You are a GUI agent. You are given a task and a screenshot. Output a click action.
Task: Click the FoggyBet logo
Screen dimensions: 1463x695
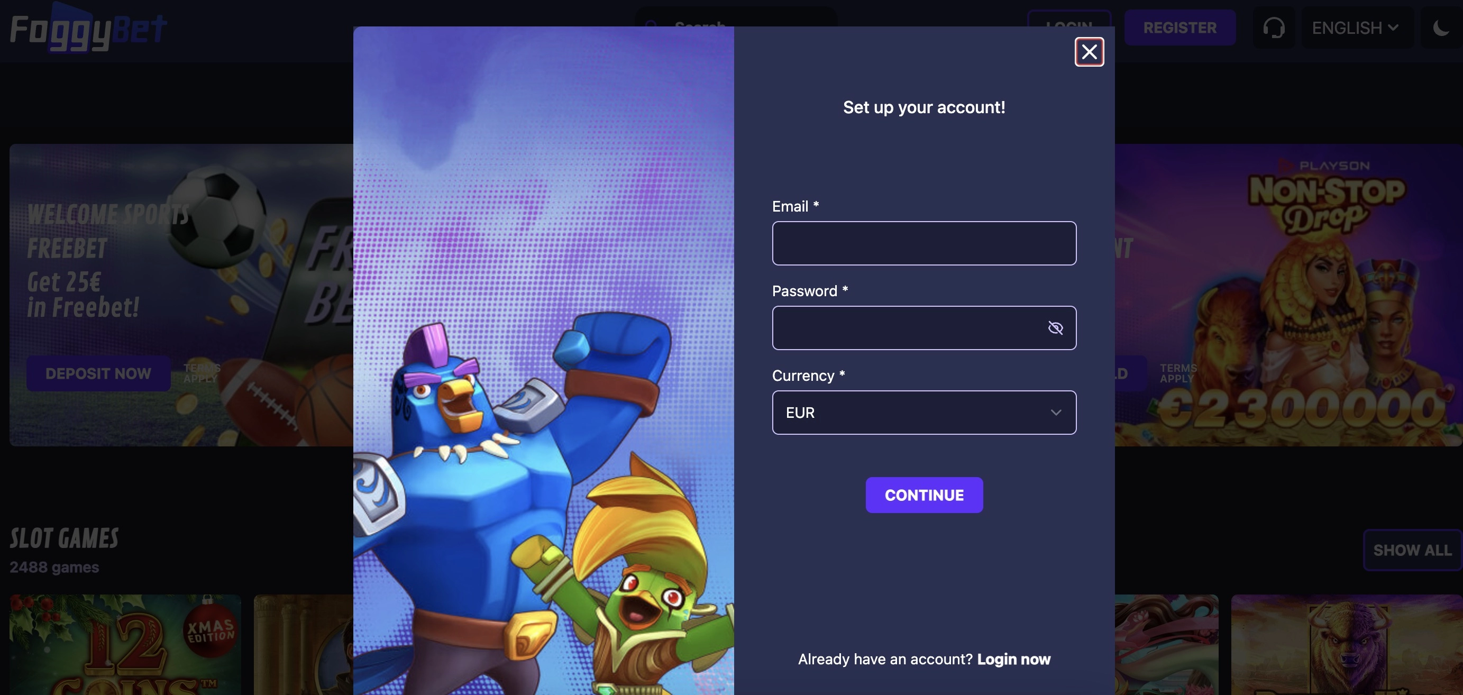tap(89, 29)
